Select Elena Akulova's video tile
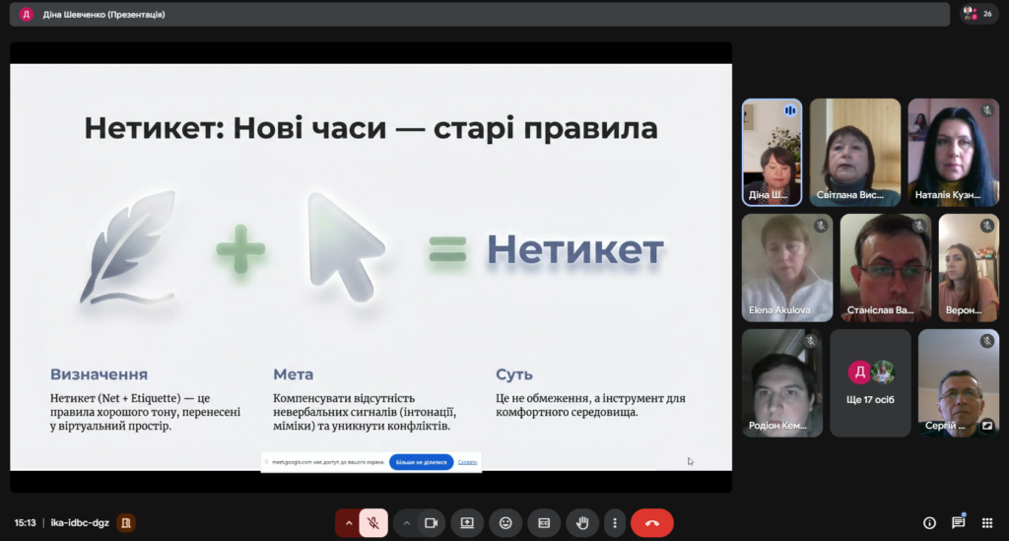Screen dimensions: 1009x541 tap(786, 267)
